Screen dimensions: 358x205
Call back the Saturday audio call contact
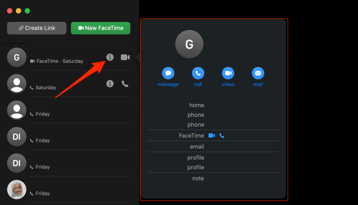125,84
